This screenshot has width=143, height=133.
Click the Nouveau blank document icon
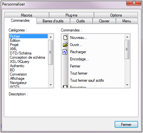[65, 38]
